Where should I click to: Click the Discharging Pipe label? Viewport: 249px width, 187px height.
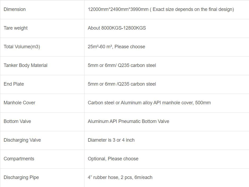(21, 177)
